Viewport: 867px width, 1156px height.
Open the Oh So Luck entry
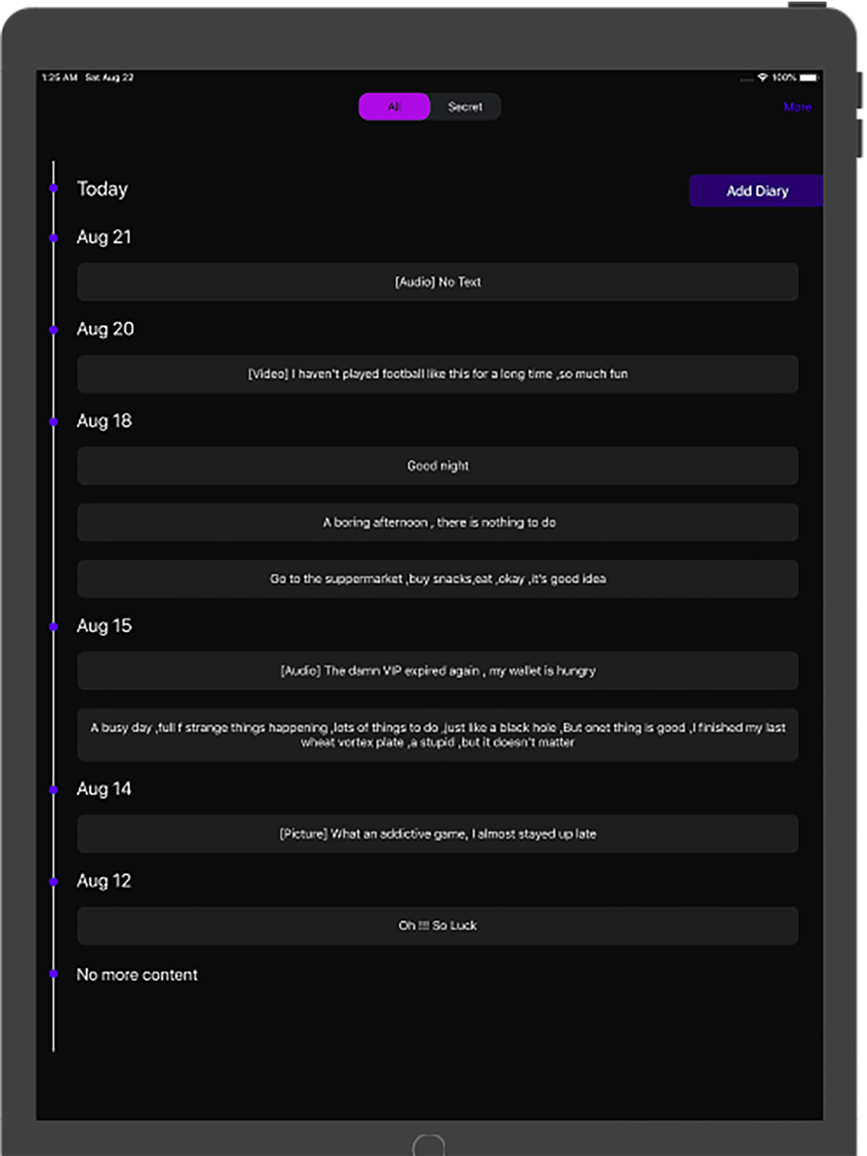pyautogui.click(x=438, y=925)
